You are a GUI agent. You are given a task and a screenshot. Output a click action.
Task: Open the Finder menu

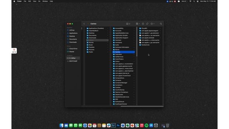(19, 1)
